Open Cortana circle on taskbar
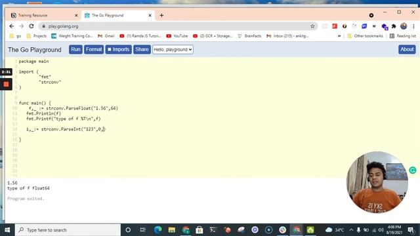The height and width of the screenshot is (236, 420). tap(128, 230)
